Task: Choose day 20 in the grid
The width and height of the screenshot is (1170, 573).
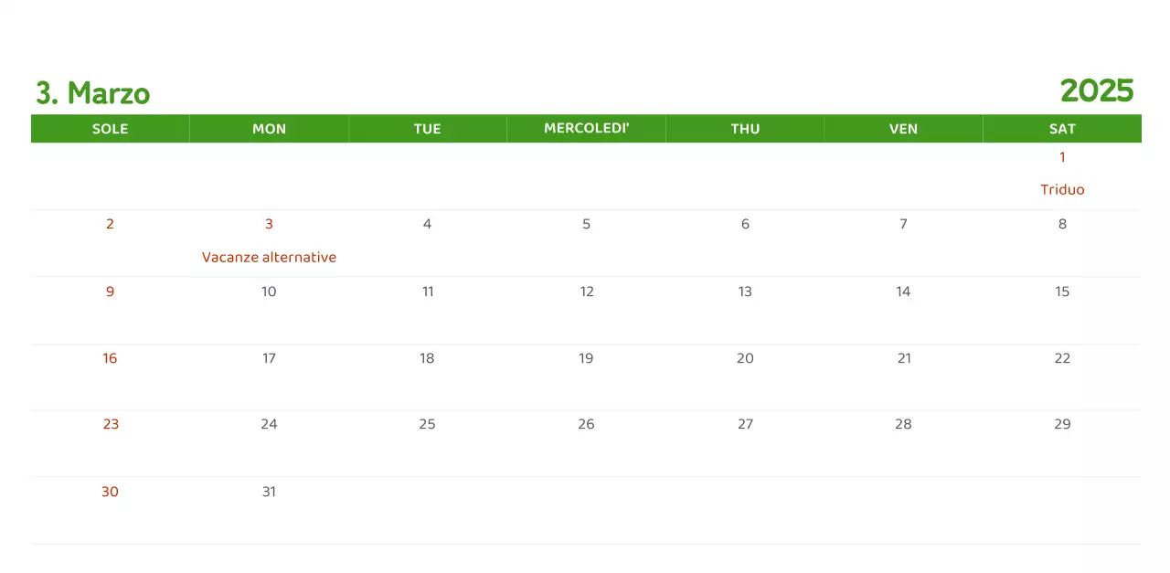Action: [745, 358]
